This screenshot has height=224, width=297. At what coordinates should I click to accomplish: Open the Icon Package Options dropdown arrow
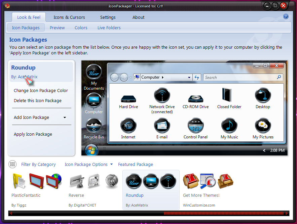(x=111, y=164)
